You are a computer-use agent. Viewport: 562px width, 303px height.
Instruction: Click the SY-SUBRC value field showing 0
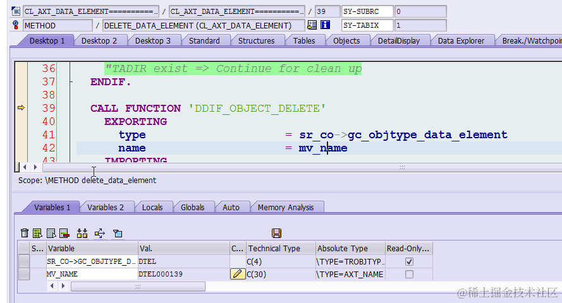pyautogui.click(x=420, y=11)
